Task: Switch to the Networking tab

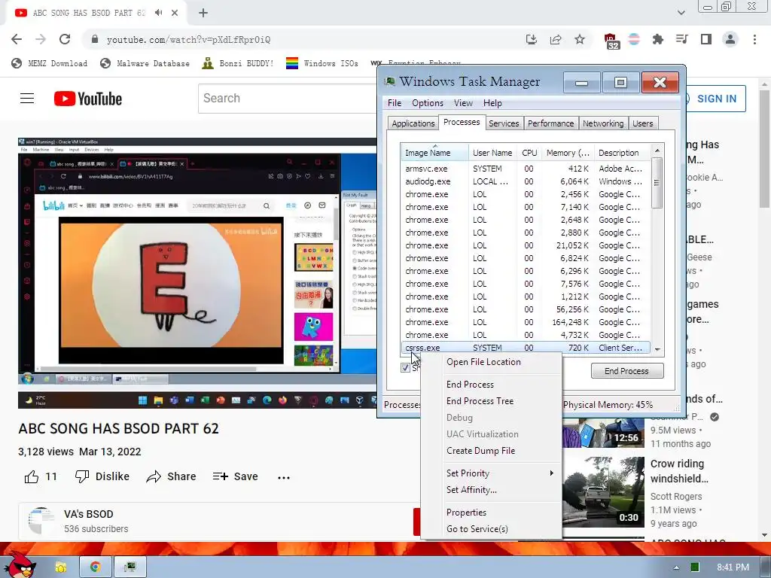Action: tap(603, 123)
